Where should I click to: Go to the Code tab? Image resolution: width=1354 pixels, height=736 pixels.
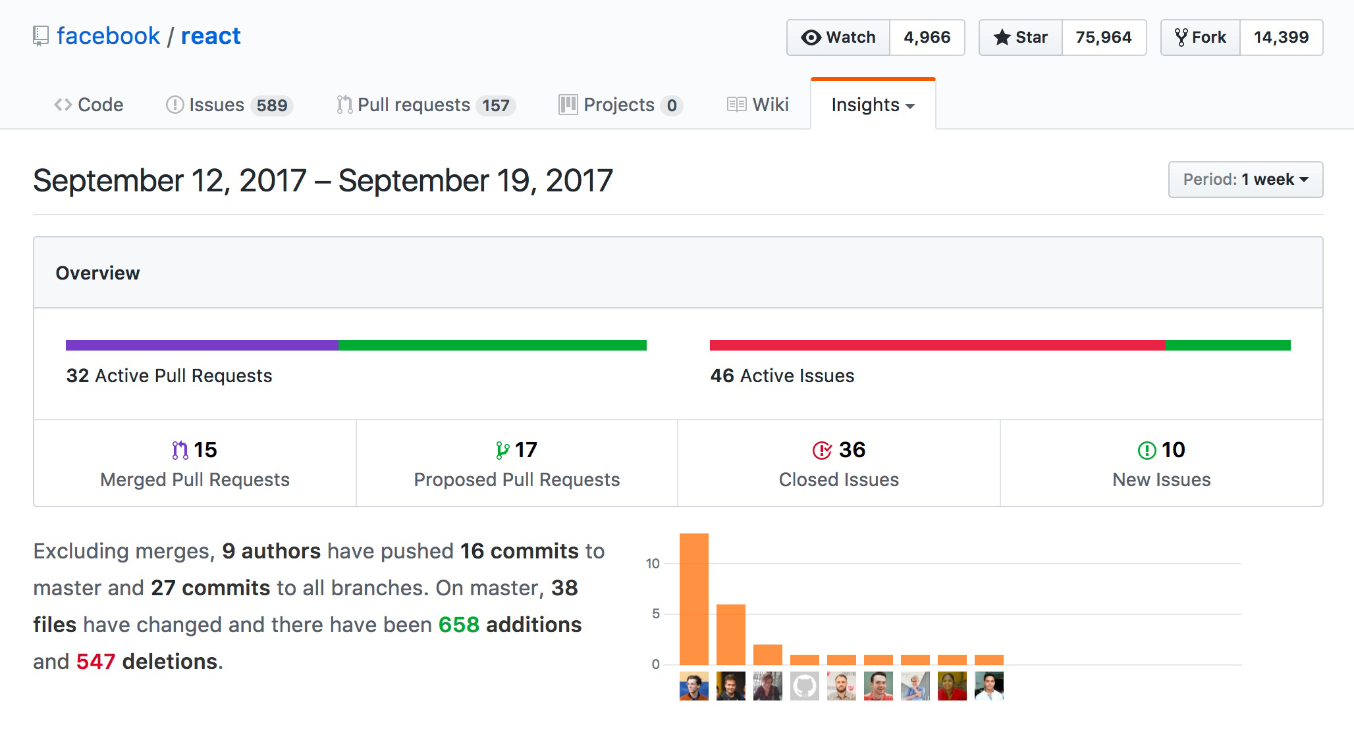tap(89, 105)
